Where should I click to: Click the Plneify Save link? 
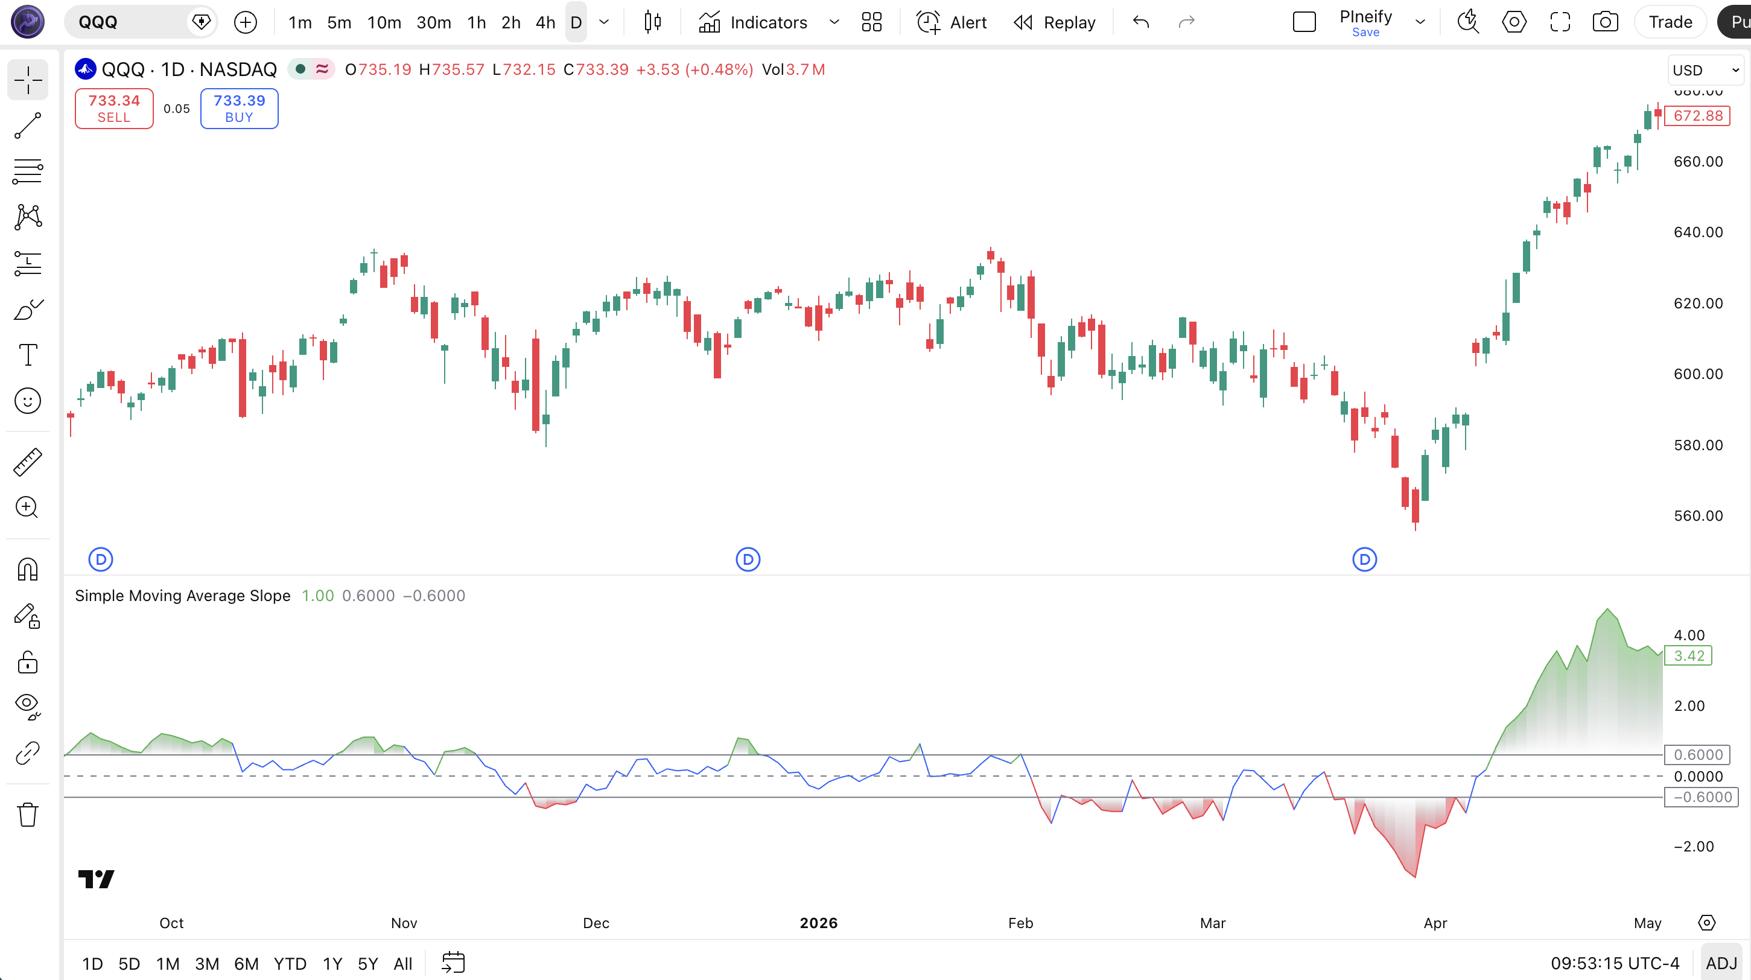coord(1365,33)
